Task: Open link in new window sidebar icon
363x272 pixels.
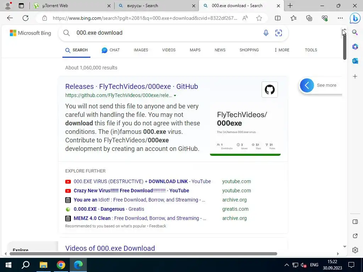Action: [x=355, y=236]
